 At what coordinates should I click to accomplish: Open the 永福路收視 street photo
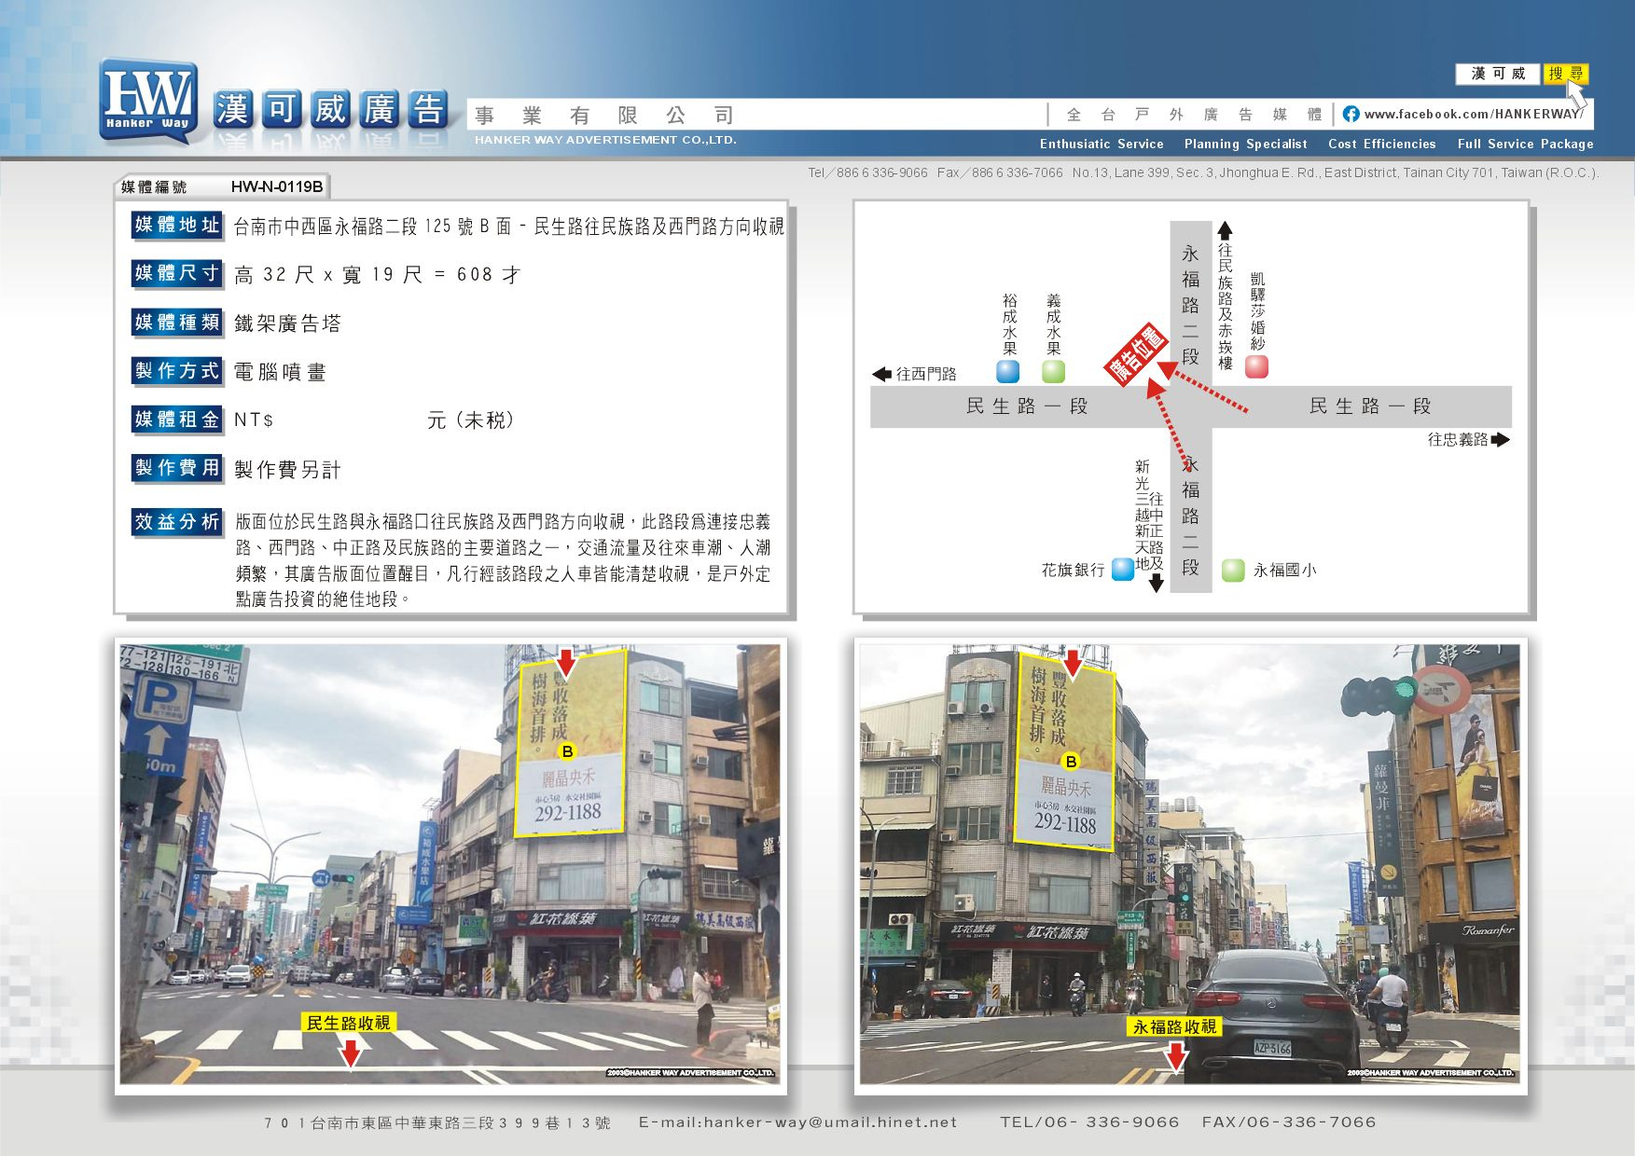[1190, 865]
